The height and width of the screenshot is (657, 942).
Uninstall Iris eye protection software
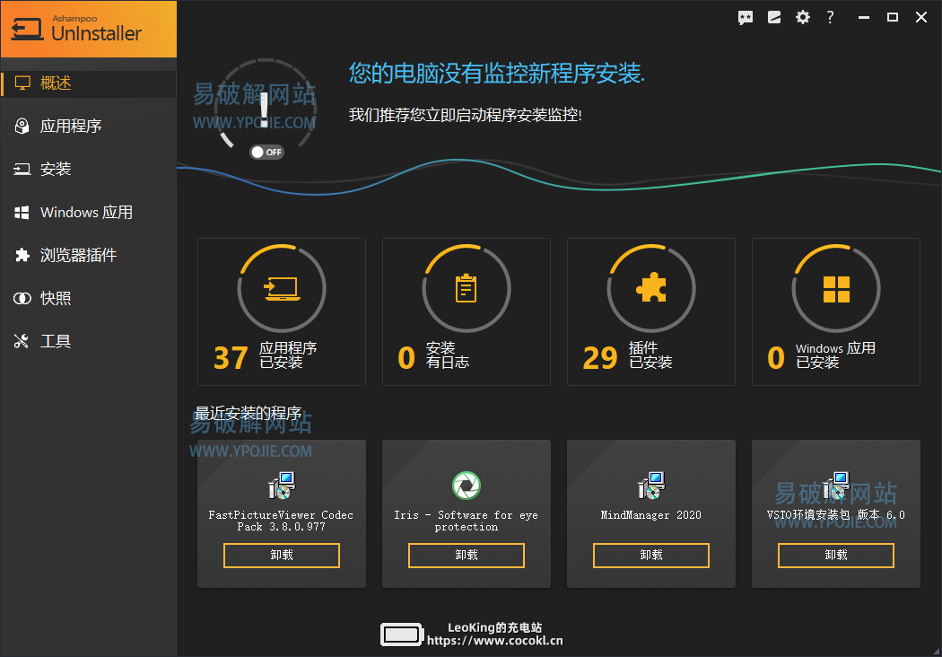(467, 556)
